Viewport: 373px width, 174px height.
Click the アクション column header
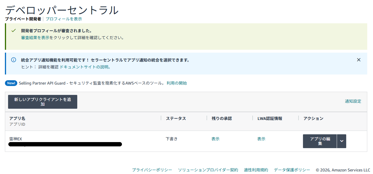point(313,118)
